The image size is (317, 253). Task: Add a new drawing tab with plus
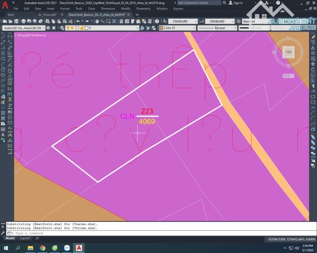tap(137, 15)
